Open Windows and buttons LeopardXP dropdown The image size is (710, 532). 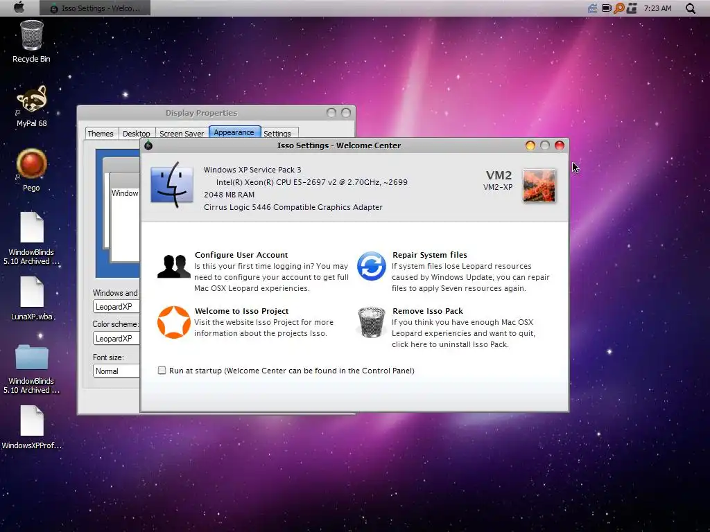tap(116, 307)
